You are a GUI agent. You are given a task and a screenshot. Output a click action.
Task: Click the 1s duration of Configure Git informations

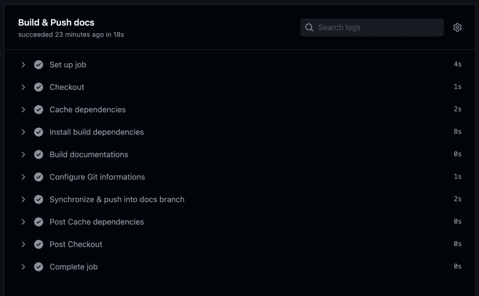(457, 176)
